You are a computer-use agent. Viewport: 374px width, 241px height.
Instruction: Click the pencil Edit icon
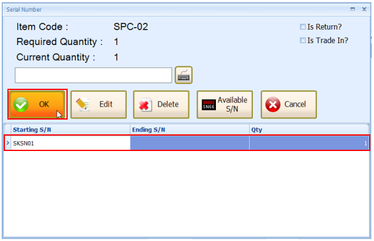(83, 105)
